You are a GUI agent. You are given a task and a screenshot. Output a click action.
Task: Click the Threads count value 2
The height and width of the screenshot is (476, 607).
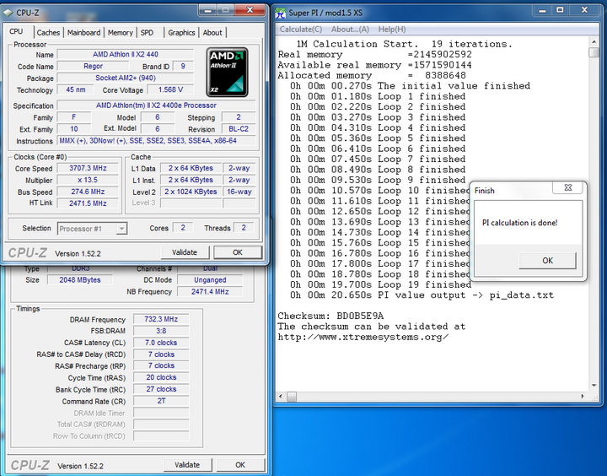point(244,228)
